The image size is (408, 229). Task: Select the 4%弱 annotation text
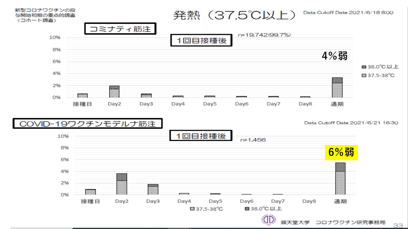(334, 56)
